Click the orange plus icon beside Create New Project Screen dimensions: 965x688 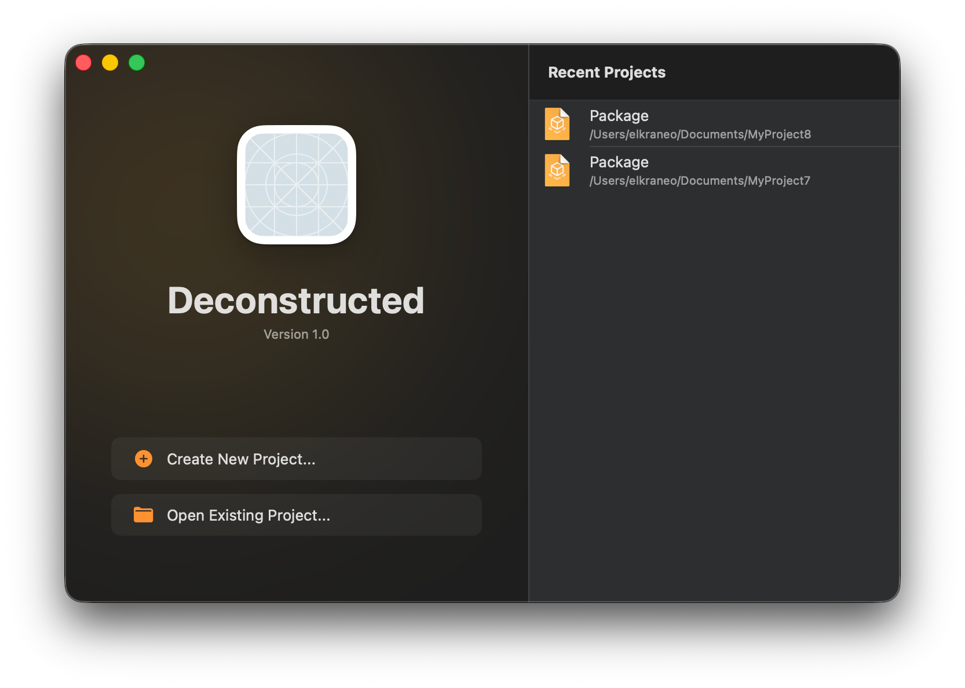(x=143, y=458)
